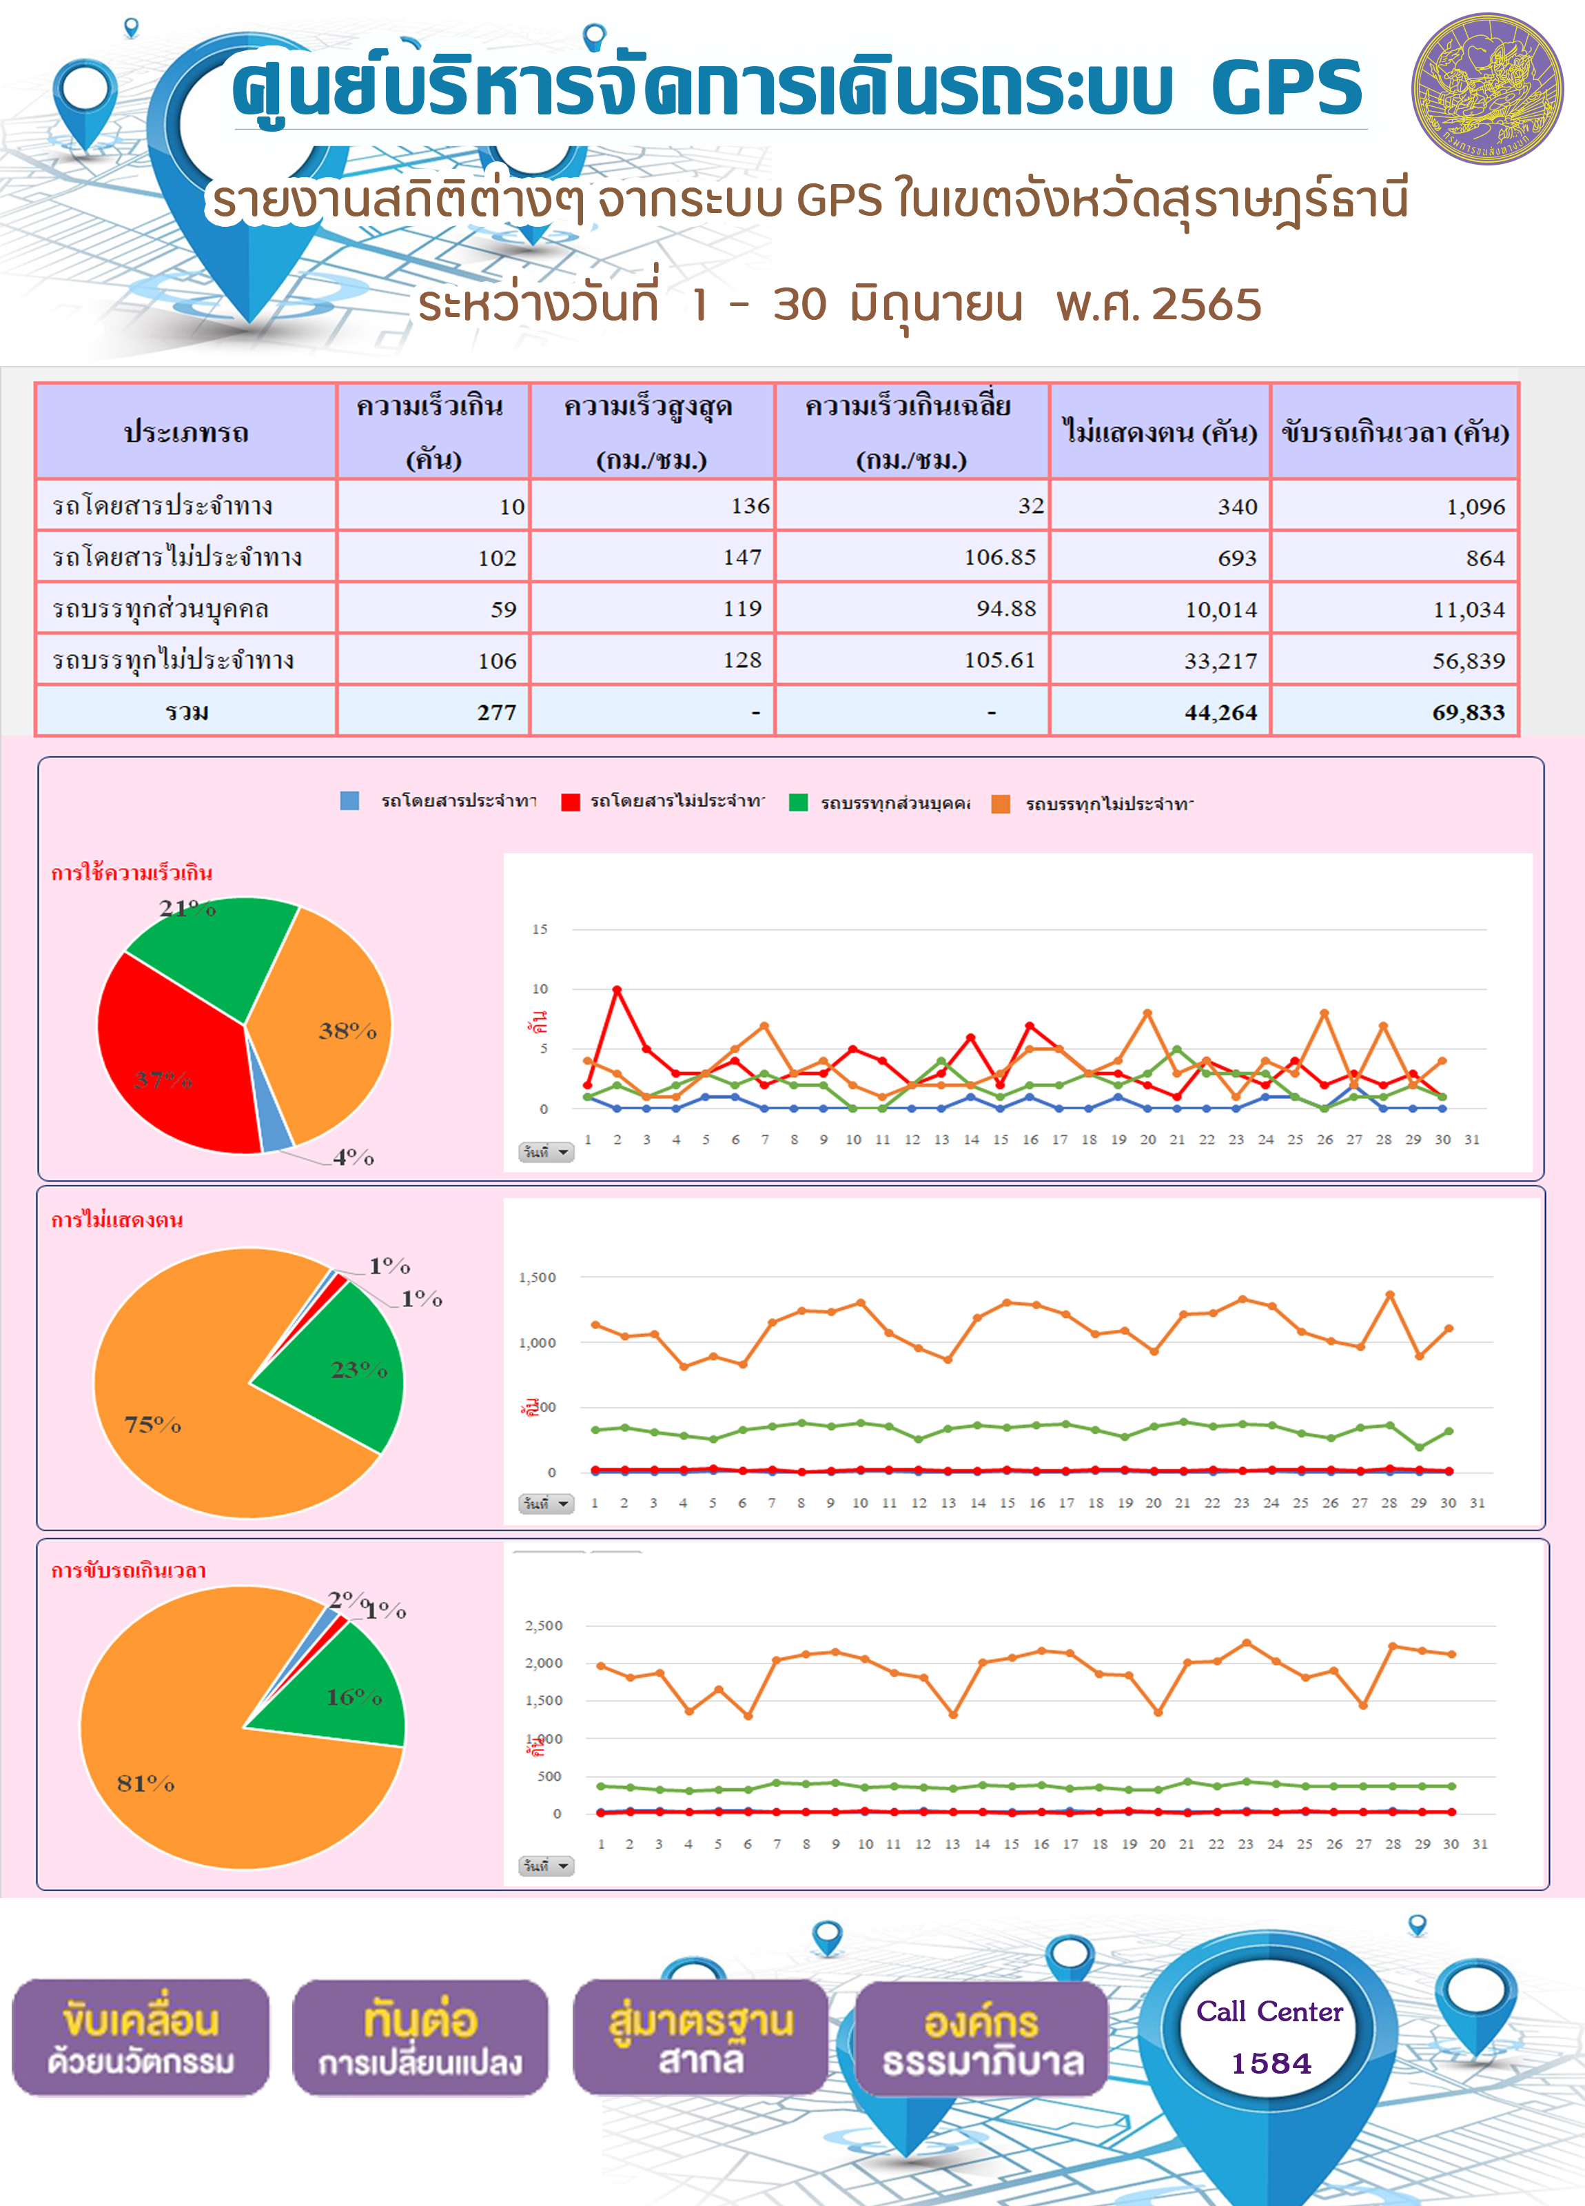This screenshot has height=2206, width=1585.
Task: Select the ความเร็วเกิน (คัน) column header
Action: tap(433, 432)
